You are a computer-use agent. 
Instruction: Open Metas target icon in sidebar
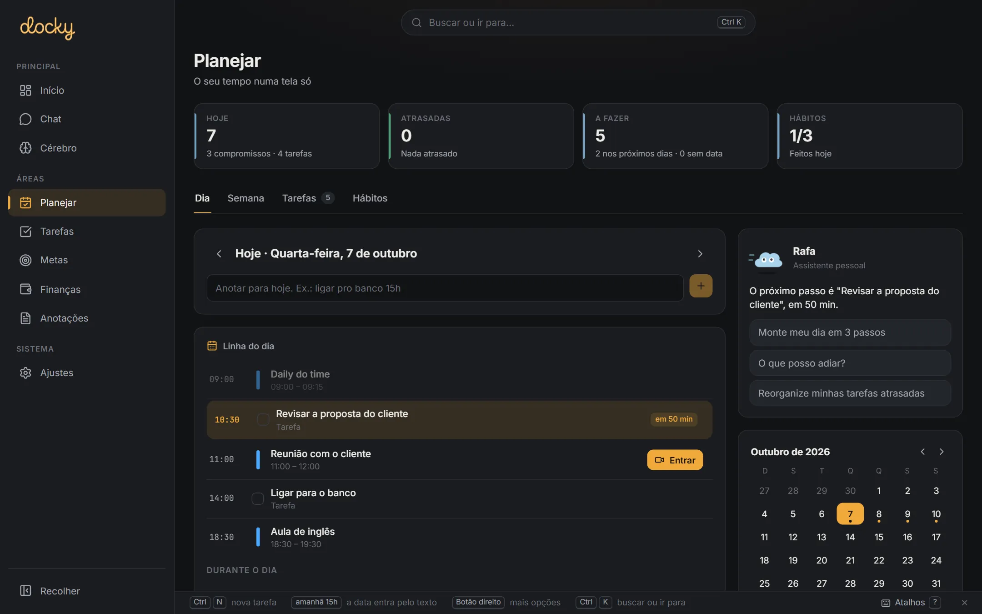[x=25, y=260]
